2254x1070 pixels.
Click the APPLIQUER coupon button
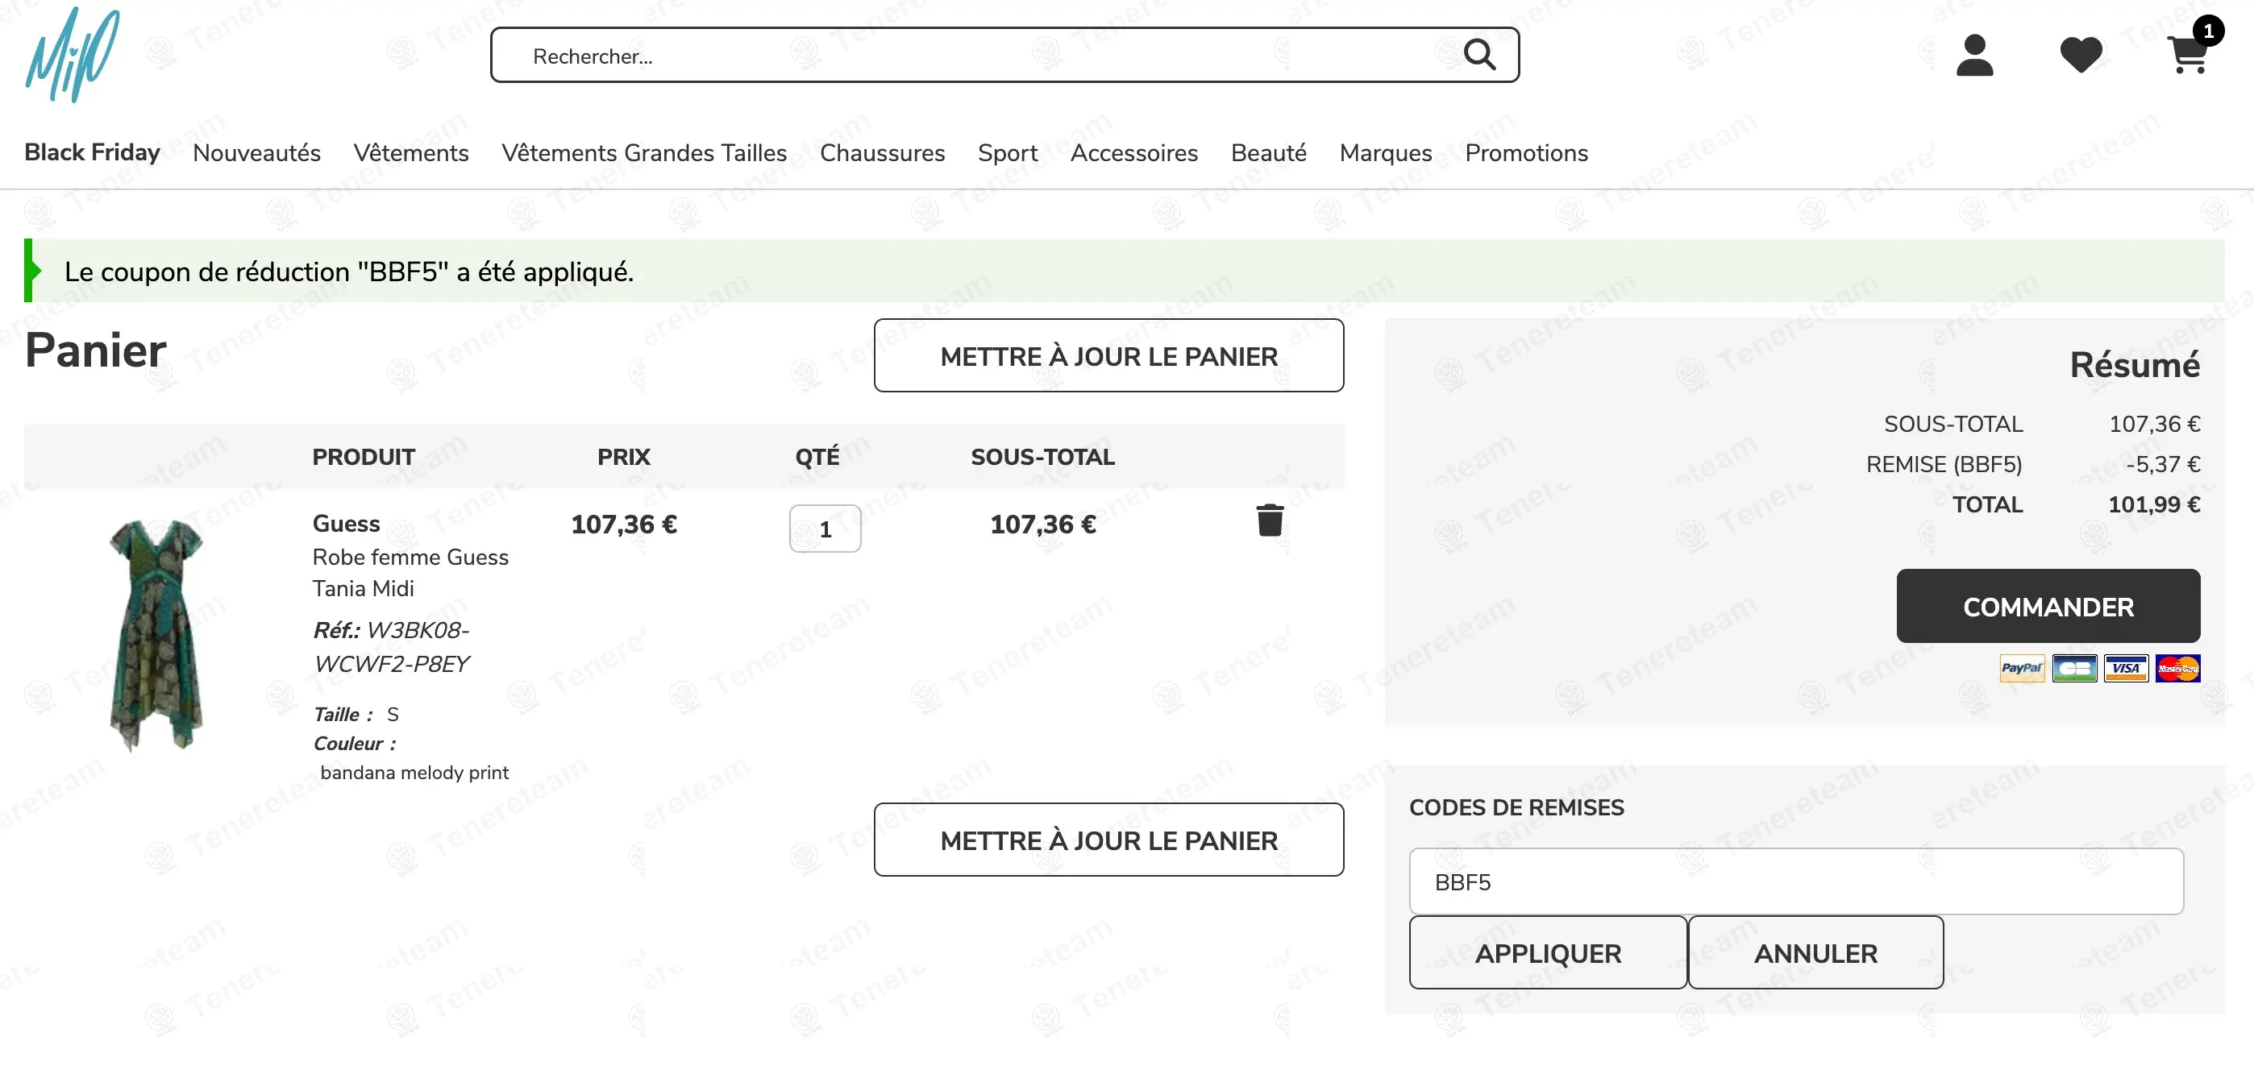click(1547, 953)
